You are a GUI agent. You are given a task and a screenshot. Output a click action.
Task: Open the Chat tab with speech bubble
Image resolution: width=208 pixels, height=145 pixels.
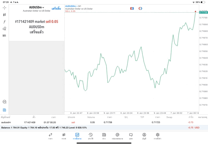(131, 136)
